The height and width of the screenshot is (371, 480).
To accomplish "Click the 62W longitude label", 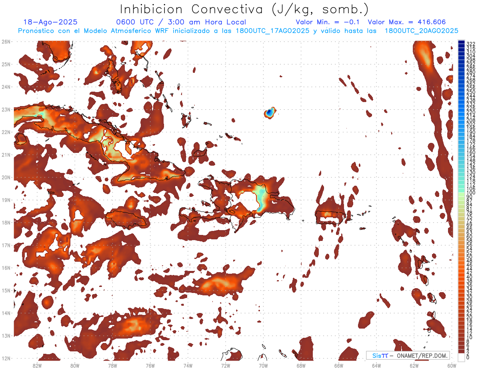I will (x=414, y=365).
